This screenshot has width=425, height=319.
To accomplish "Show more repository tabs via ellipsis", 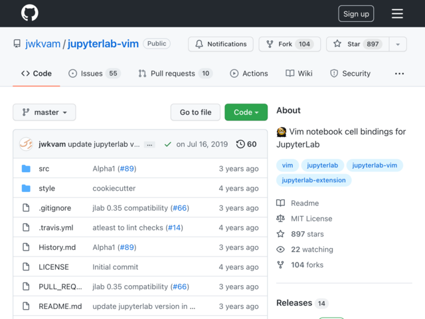I will [x=399, y=74].
